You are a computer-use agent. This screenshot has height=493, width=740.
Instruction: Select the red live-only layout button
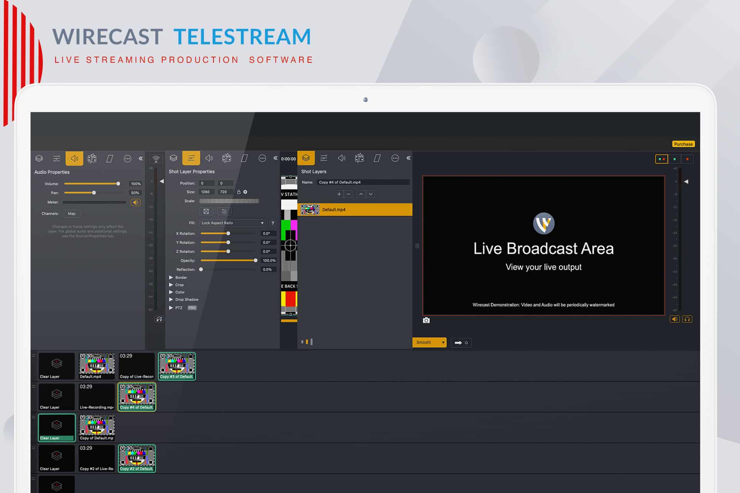687,159
